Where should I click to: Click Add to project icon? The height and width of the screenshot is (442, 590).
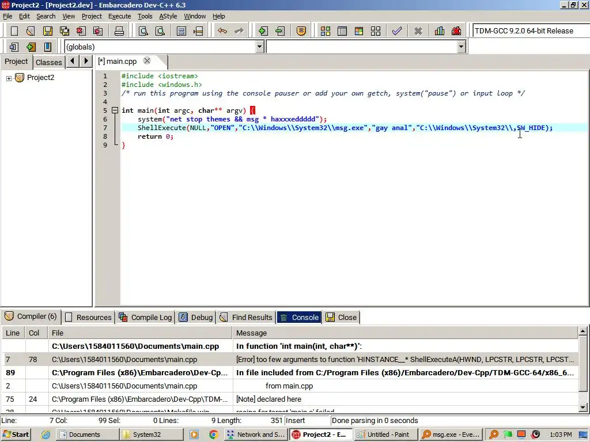click(263, 31)
